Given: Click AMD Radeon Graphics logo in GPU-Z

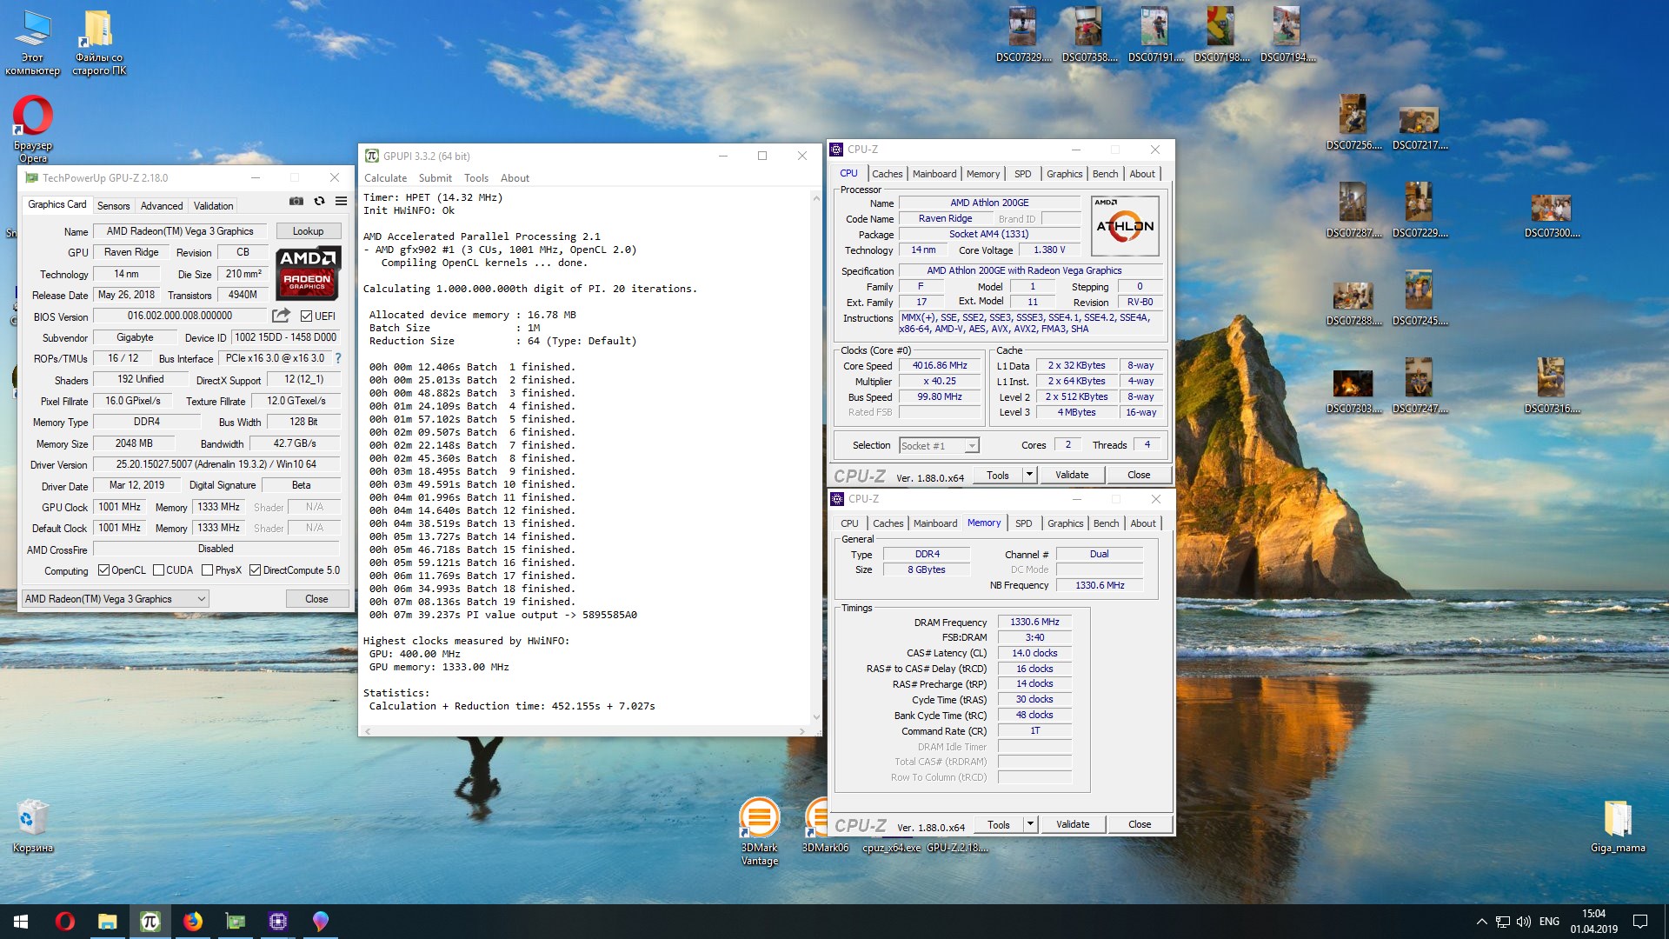Looking at the screenshot, I should pos(308,273).
